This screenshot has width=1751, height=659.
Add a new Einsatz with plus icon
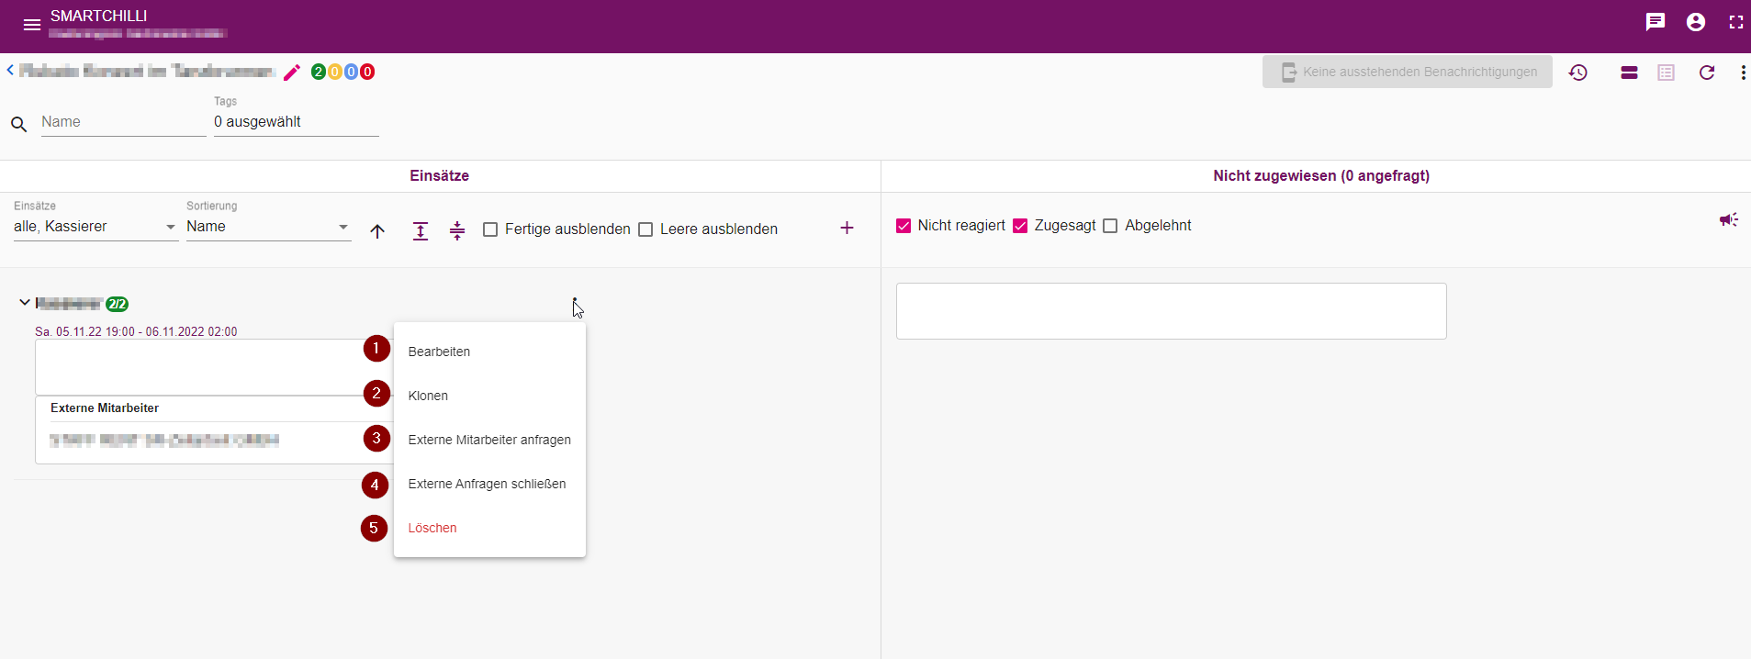tap(847, 228)
